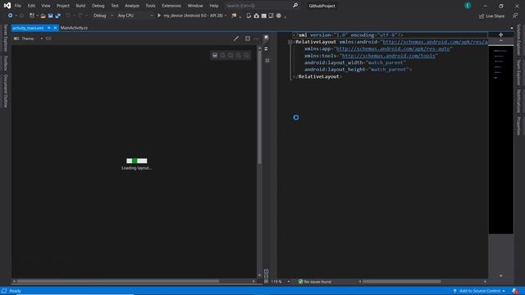
Task: Open the schemas.android.com/tools link
Action: 388,56
